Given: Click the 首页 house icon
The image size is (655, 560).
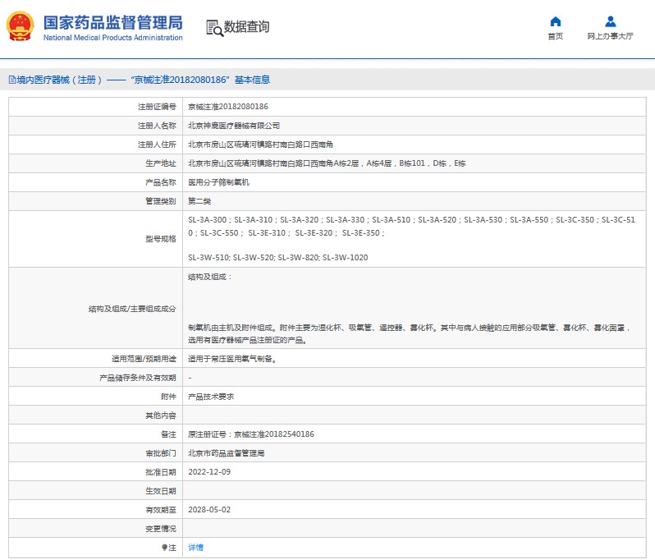Looking at the screenshot, I should (556, 21).
